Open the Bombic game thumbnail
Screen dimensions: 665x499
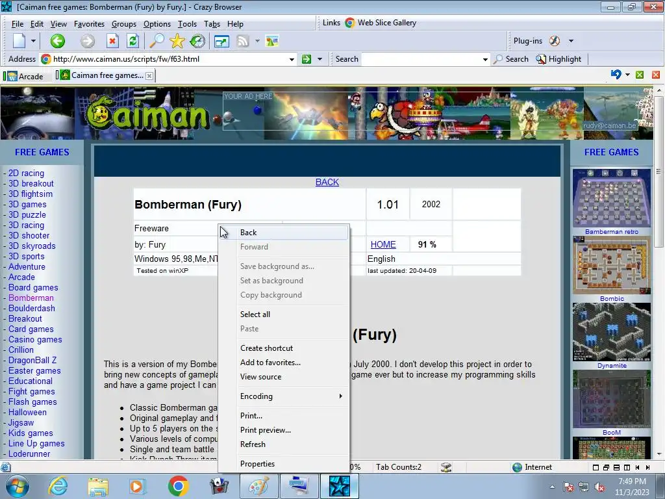tap(611, 265)
